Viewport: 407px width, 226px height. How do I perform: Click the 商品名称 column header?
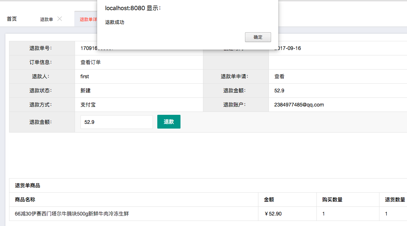pyautogui.click(x=25, y=200)
